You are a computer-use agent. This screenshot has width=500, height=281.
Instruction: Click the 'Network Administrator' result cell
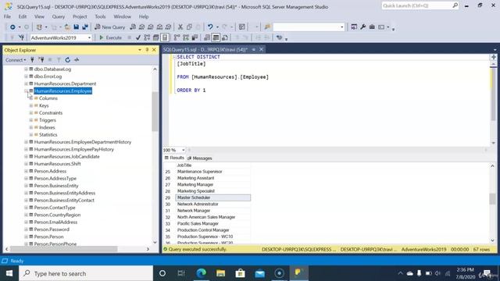coord(212,205)
